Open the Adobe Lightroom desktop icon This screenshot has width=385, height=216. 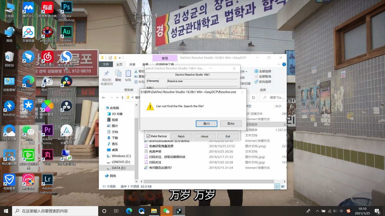pyautogui.click(x=47, y=184)
